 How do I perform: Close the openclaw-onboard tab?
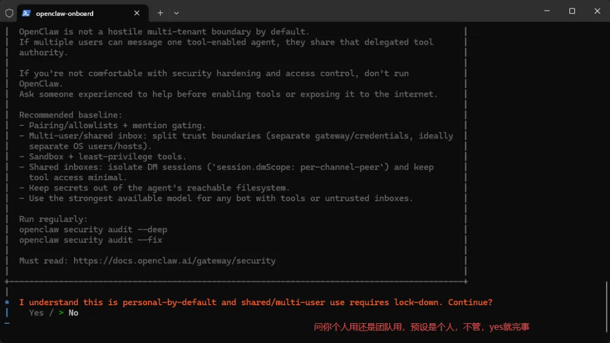[x=137, y=13]
